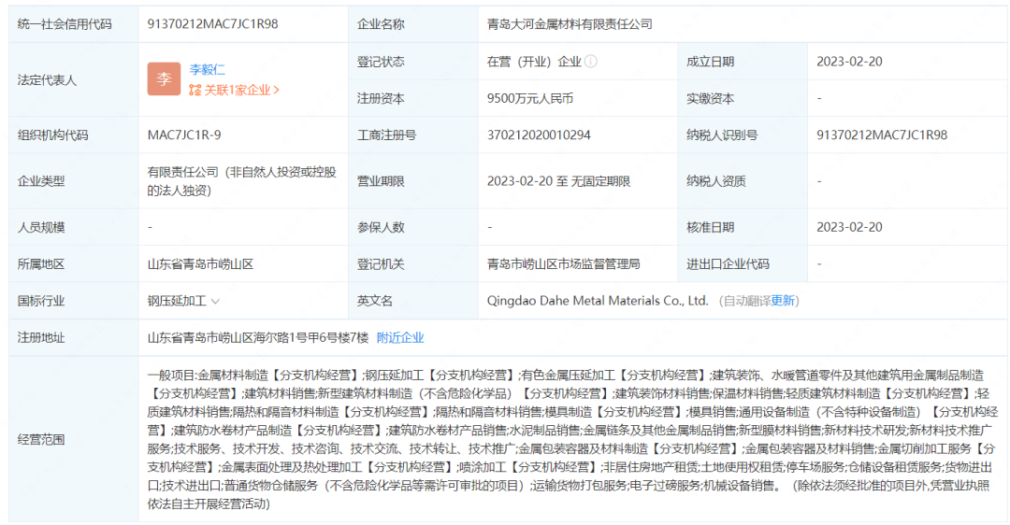The height and width of the screenshot is (525, 1010).
Task: Expand the 钢压延加工 industry chevron
Action: [x=216, y=301]
